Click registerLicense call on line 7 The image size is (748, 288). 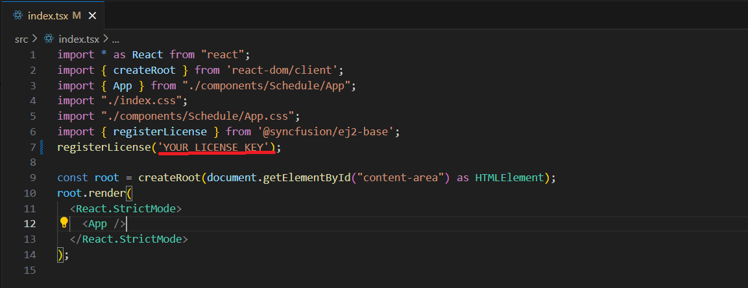[104, 147]
